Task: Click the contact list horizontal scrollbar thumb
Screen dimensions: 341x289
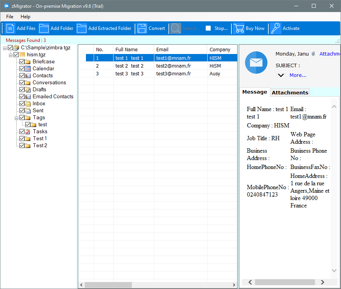Action: pyautogui.click(x=108, y=285)
